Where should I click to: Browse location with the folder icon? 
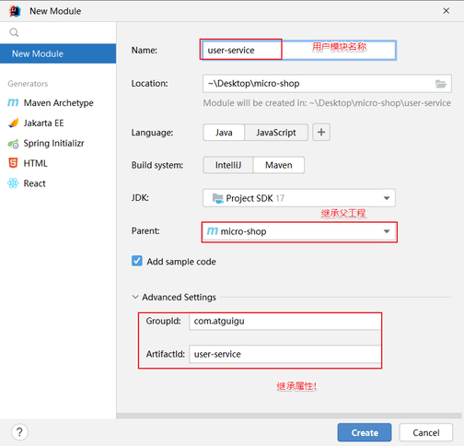[441, 84]
